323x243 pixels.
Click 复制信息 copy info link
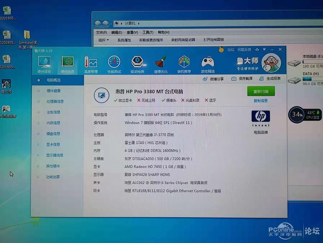point(261,101)
